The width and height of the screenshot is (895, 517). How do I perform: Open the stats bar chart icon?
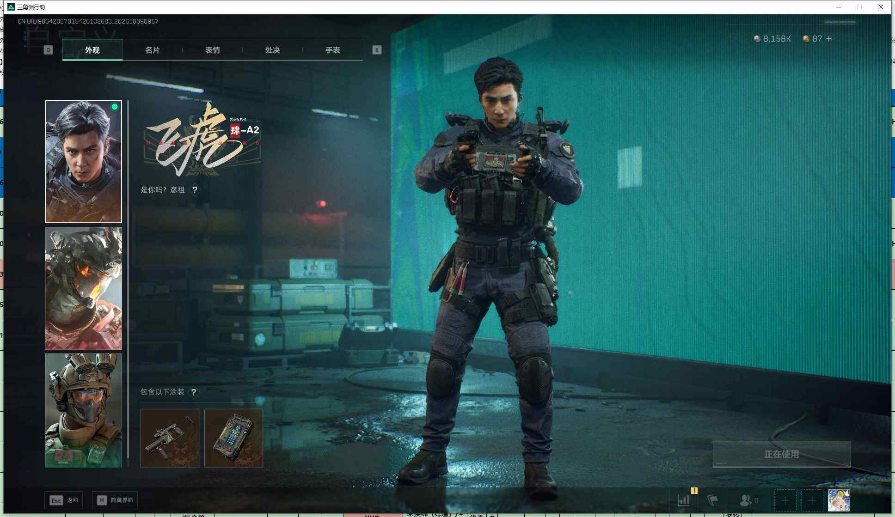[683, 500]
